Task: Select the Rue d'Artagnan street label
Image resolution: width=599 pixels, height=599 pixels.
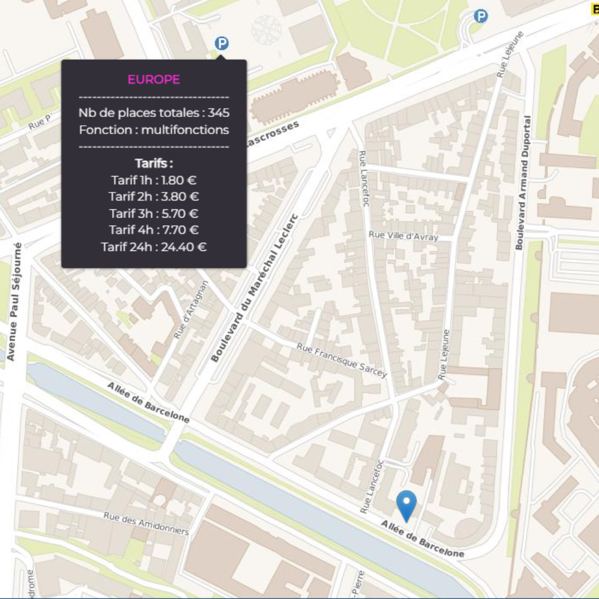Action: tap(191, 310)
